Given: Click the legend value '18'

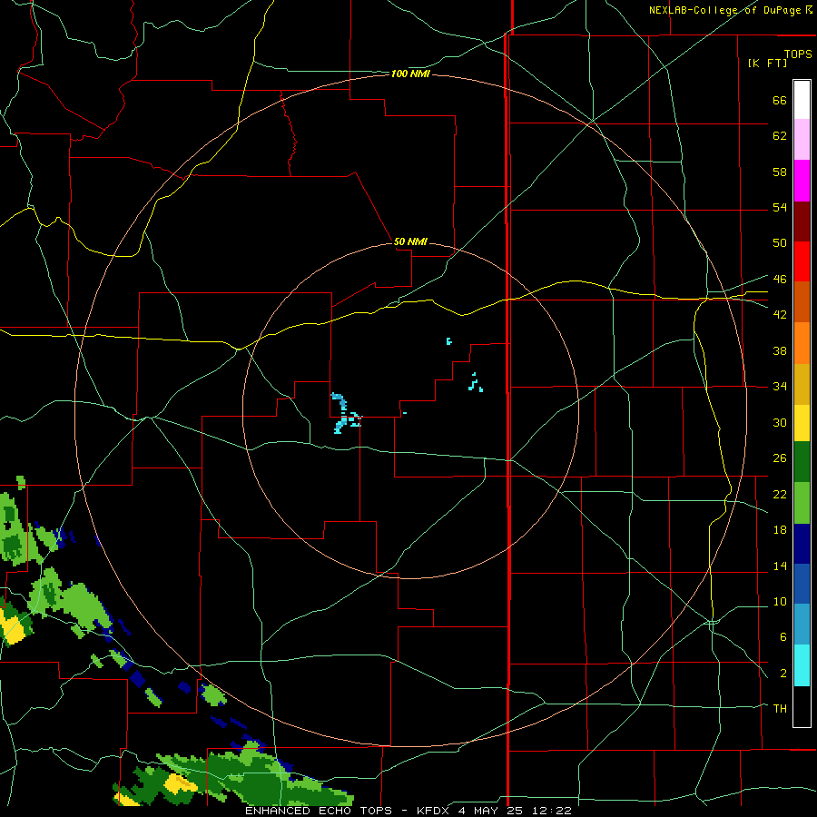Looking at the screenshot, I should coord(780,530).
